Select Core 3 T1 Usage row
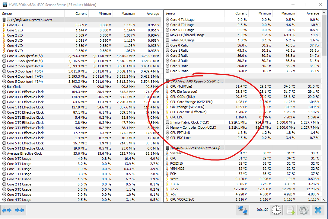This screenshot has width=328, height=219. pos(81,195)
